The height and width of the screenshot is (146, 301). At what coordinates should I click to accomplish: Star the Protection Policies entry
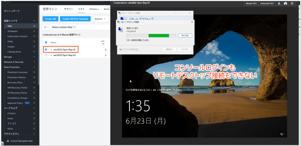pos(34,77)
